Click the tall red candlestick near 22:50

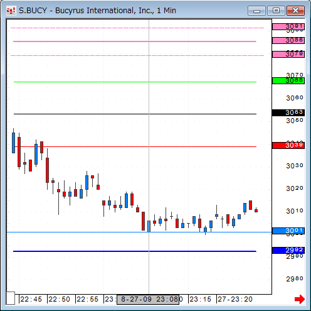(48, 170)
